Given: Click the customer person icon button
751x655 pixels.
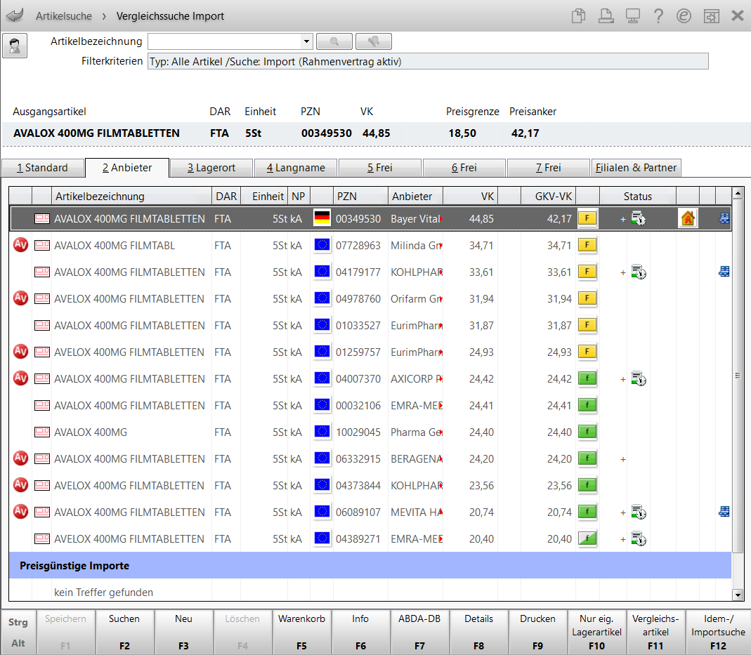Looking at the screenshot, I should click(15, 46).
